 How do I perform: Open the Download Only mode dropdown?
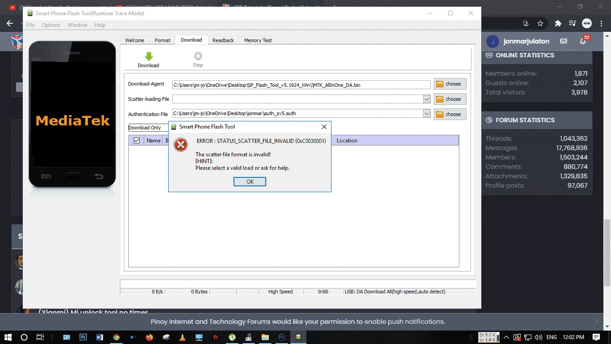click(x=149, y=128)
